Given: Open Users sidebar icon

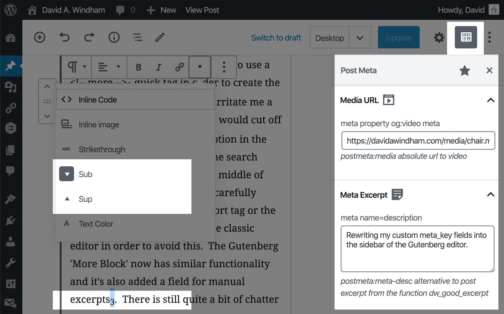Looking at the screenshot, I should click(x=11, y=242).
